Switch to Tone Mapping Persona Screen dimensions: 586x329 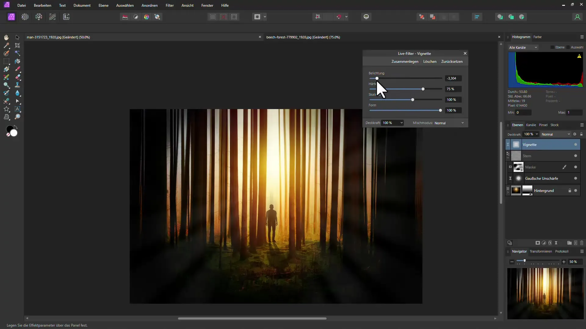click(x=52, y=17)
